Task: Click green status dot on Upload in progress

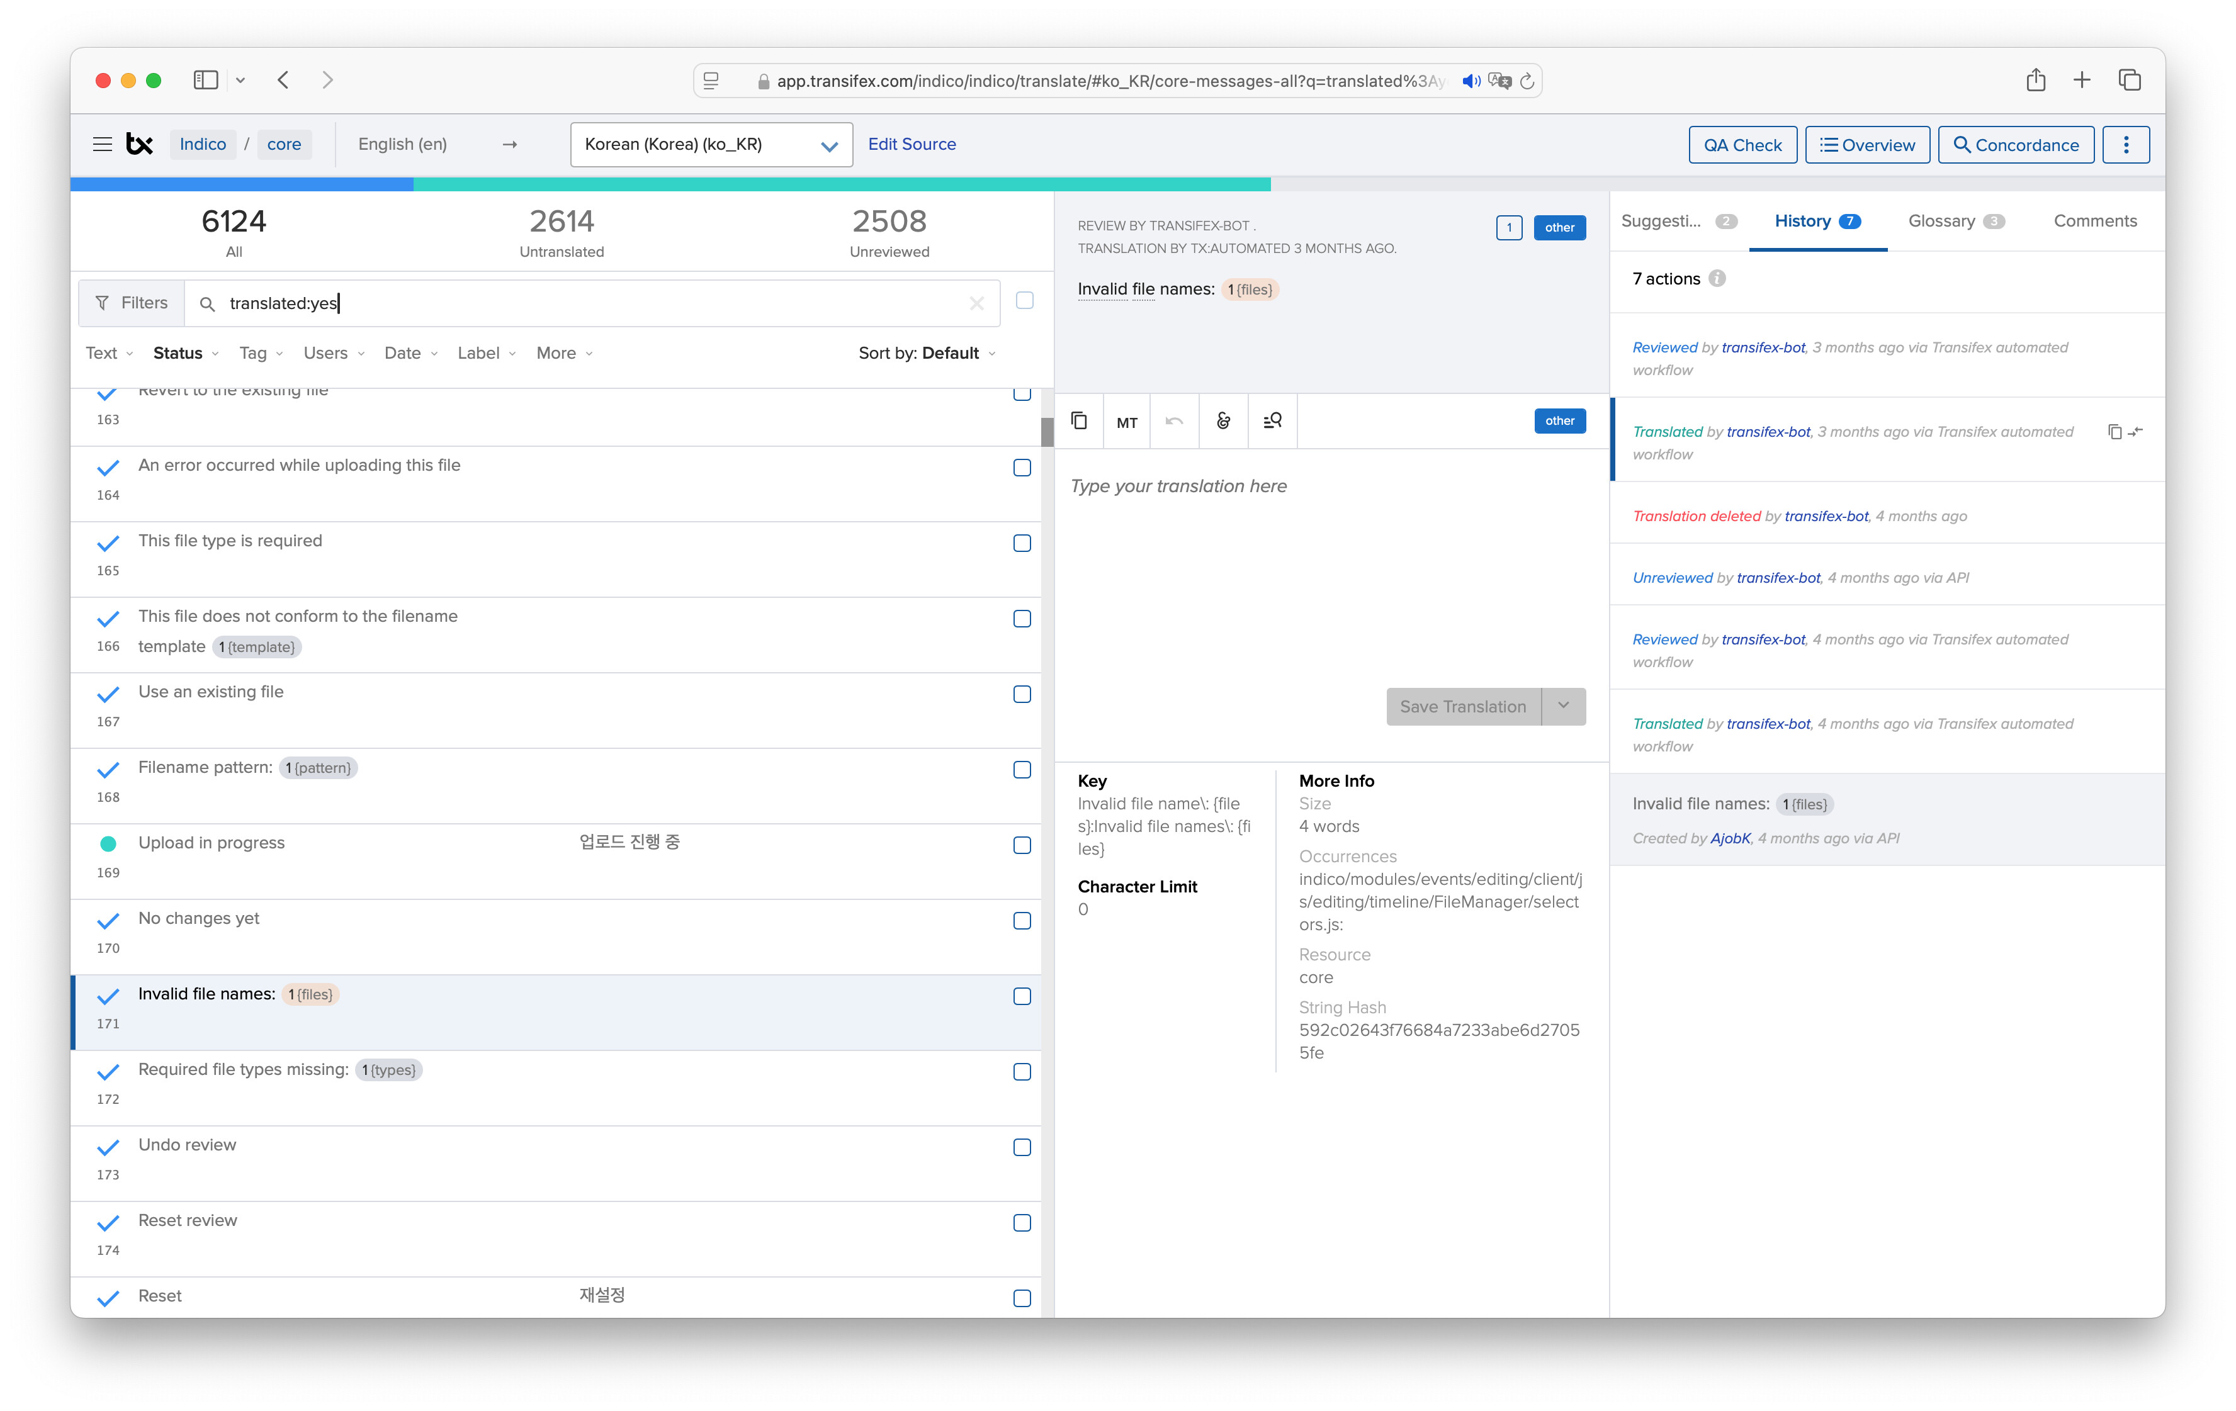Action: point(108,844)
